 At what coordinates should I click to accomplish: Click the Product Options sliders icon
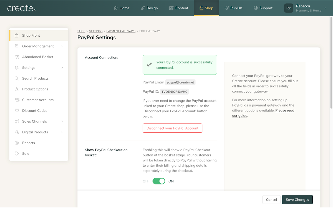(x=17, y=89)
